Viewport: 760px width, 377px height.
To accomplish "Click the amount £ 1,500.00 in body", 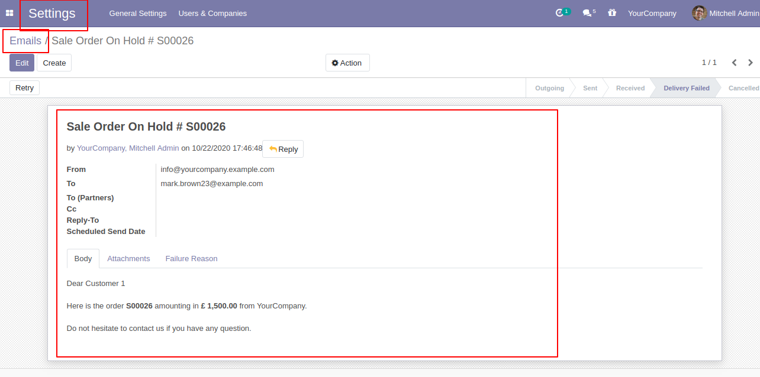I will click(219, 306).
